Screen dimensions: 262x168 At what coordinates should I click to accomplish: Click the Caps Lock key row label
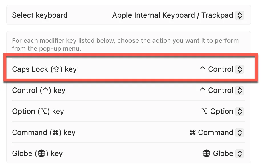tap(44, 69)
